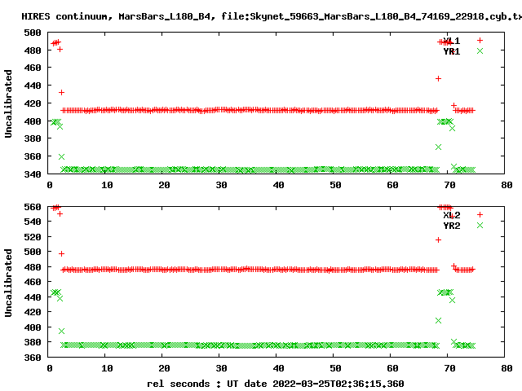Click the 460 tick label in the XL1/YR1 plot
The height and width of the screenshot is (391, 522).
[x=33, y=68]
